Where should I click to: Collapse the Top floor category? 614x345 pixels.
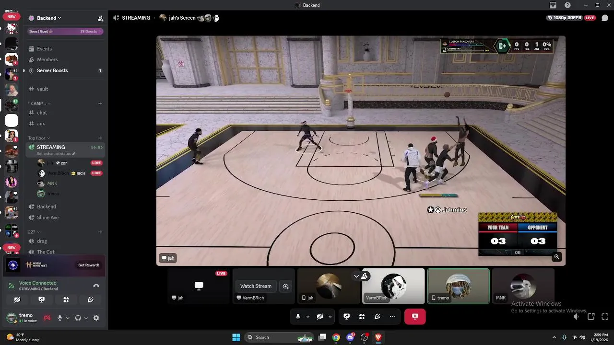[39, 138]
